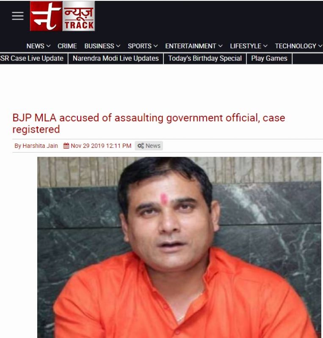
Task: Open the CRIME section
Action: (x=67, y=46)
